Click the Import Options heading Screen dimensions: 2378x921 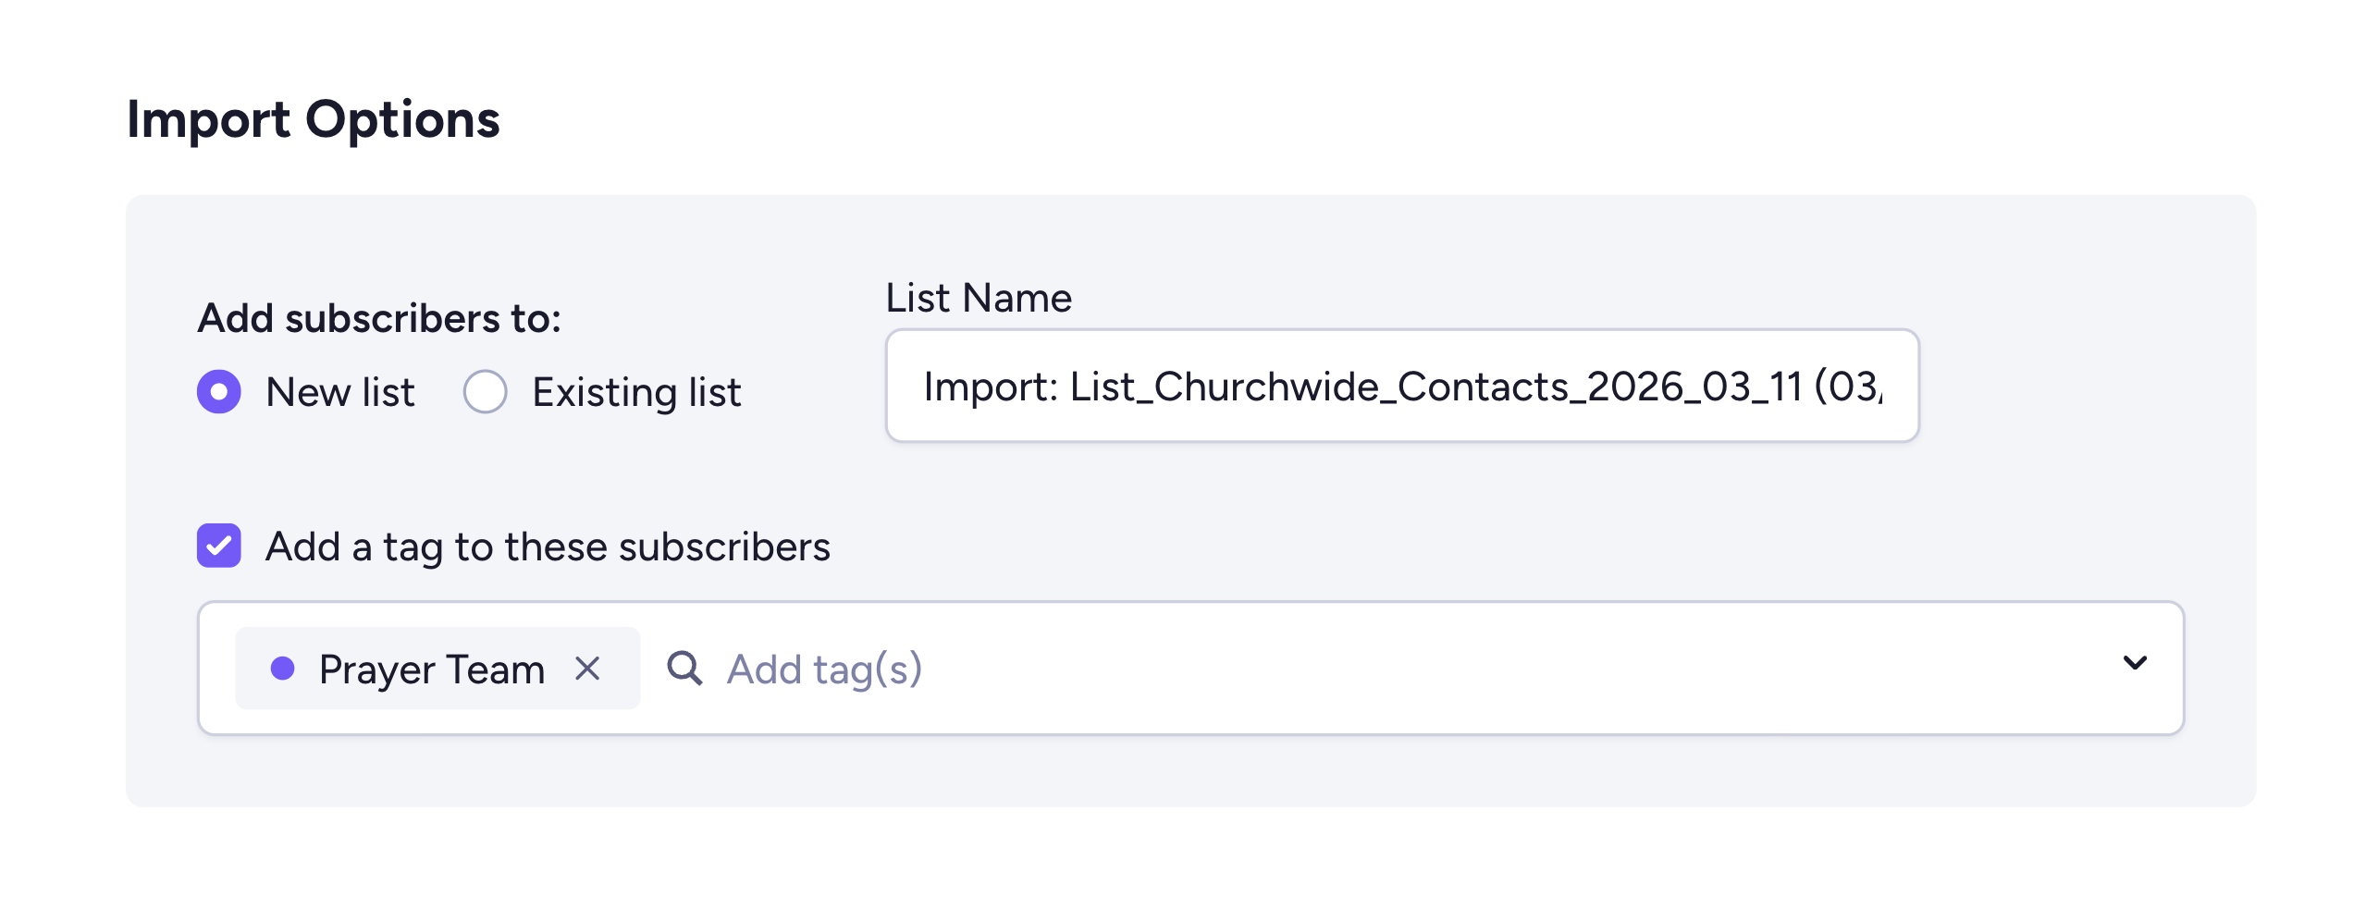point(314,117)
